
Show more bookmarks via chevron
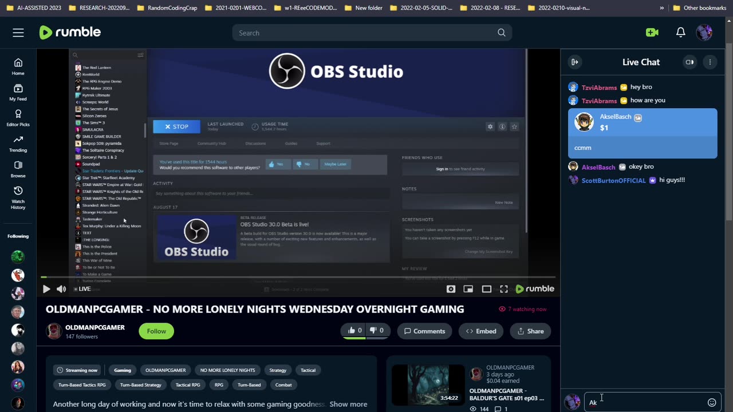coord(662,8)
